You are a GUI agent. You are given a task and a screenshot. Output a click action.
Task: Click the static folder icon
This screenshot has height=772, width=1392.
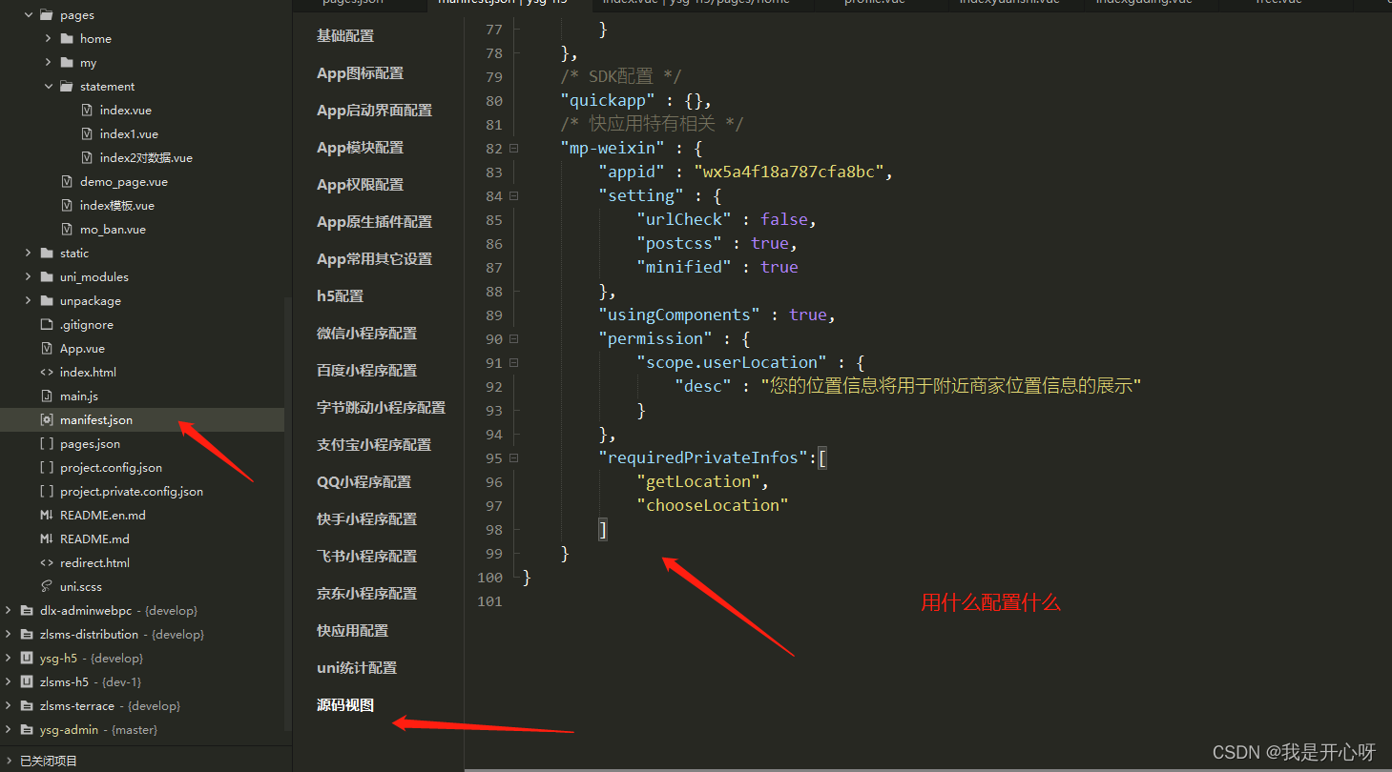click(x=47, y=254)
